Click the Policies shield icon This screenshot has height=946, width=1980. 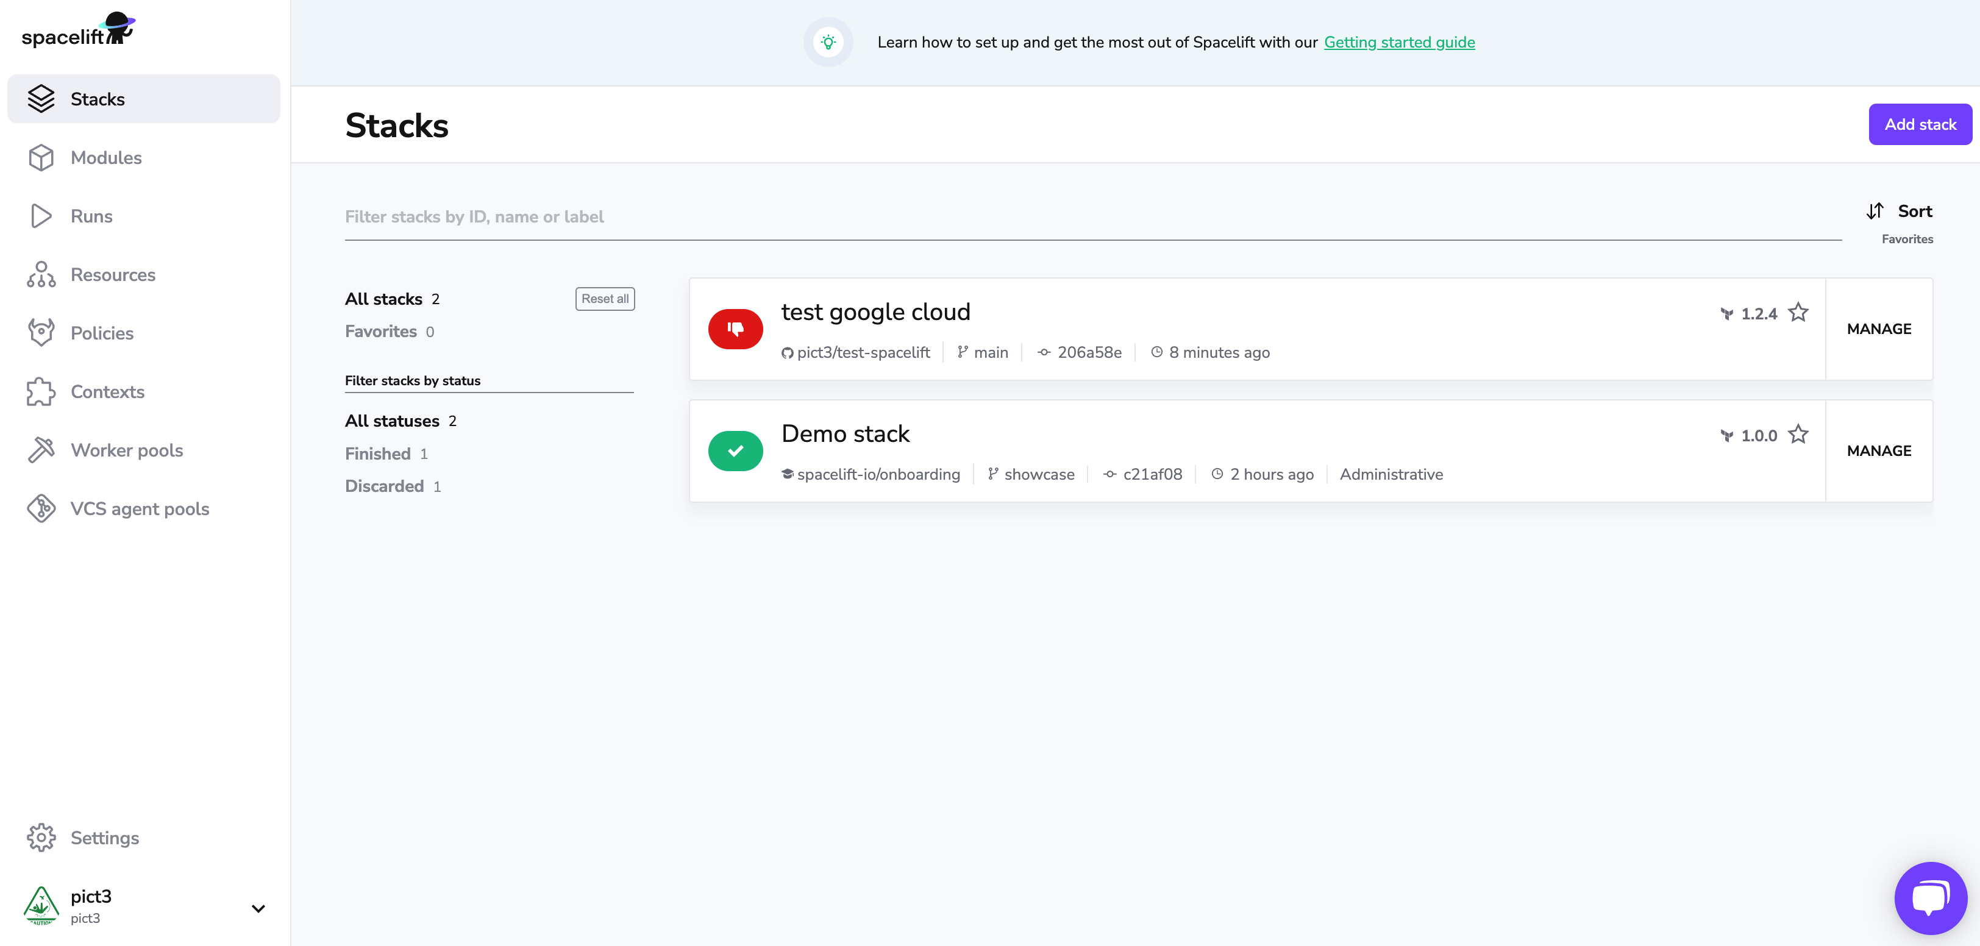41,333
